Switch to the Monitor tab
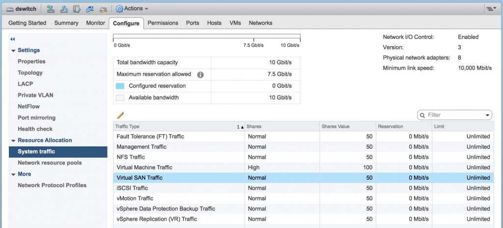This screenshot has height=228, width=503. pos(95,23)
